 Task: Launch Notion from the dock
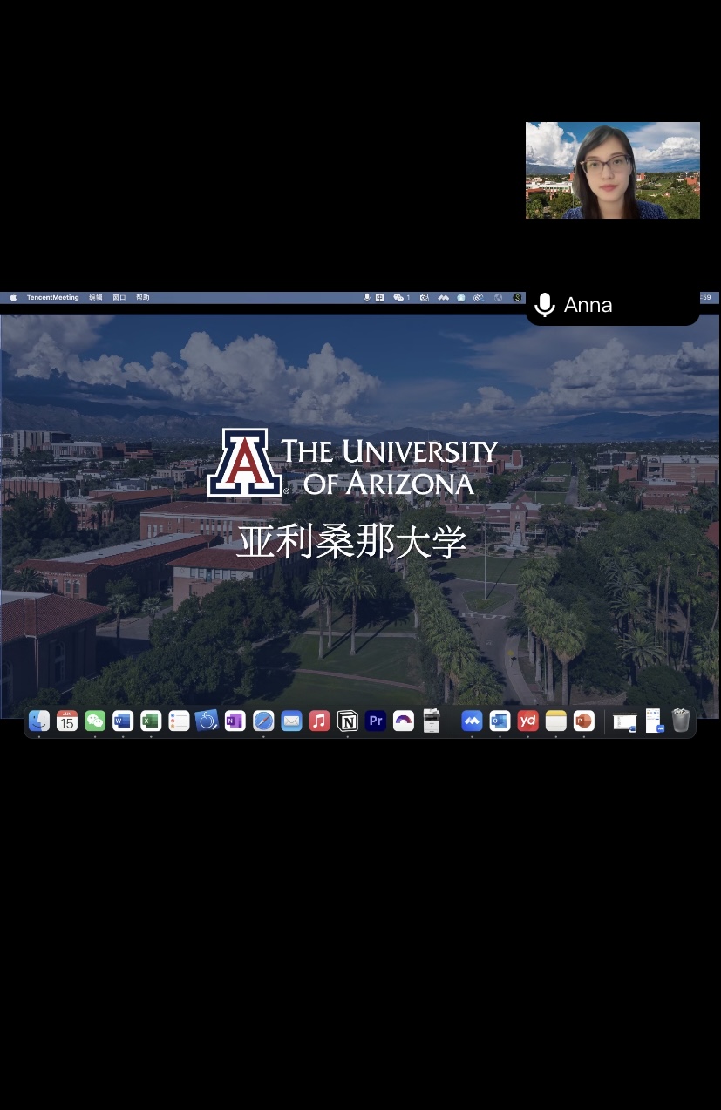pos(347,721)
